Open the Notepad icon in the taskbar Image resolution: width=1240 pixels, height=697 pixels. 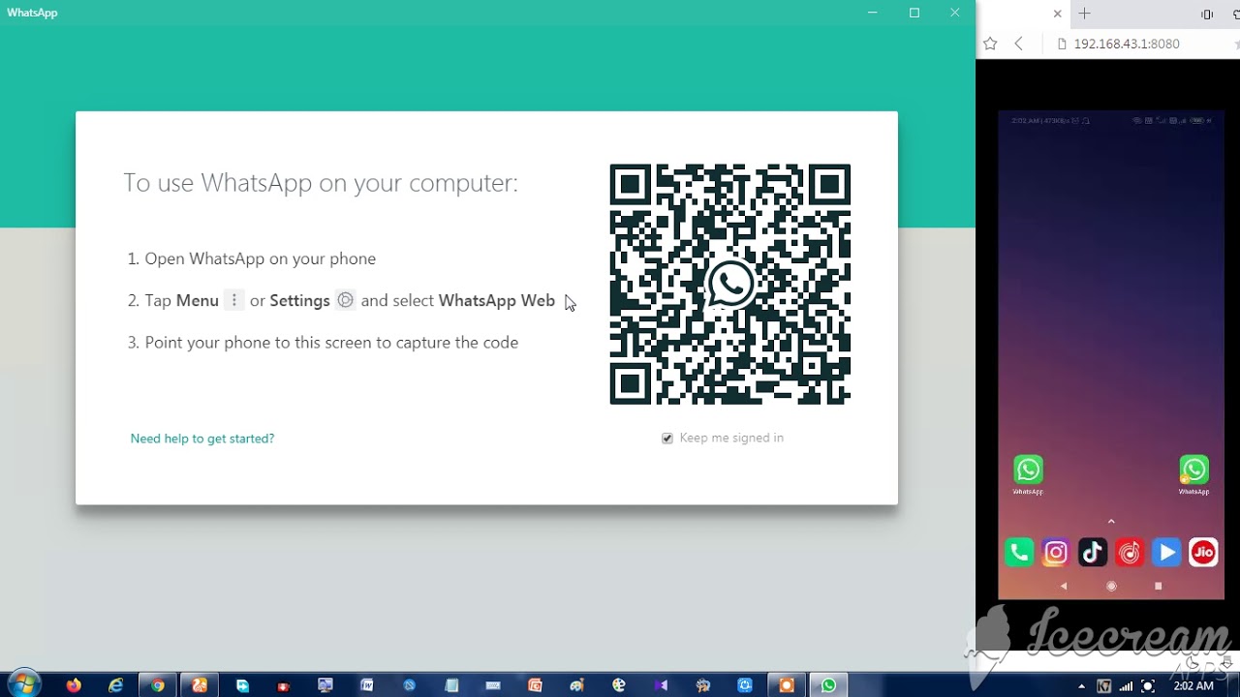pyautogui.click(x=451, y=685)
